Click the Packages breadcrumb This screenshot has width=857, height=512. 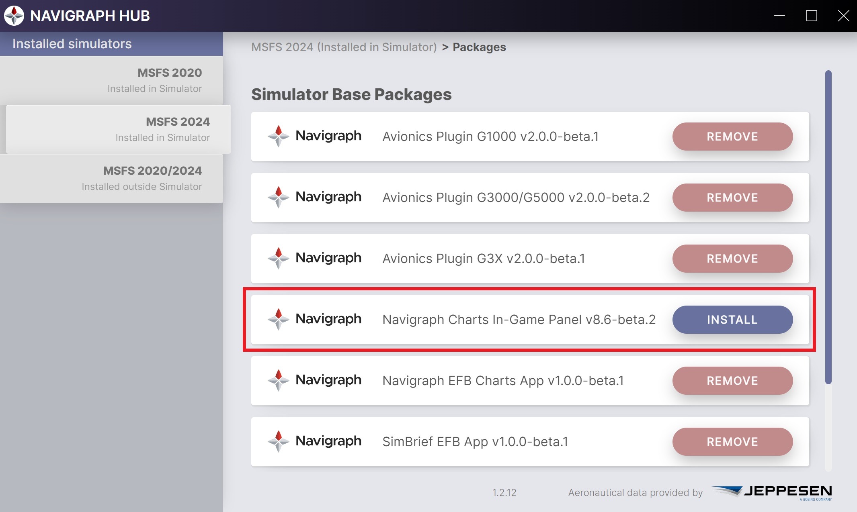coord(479,47)
